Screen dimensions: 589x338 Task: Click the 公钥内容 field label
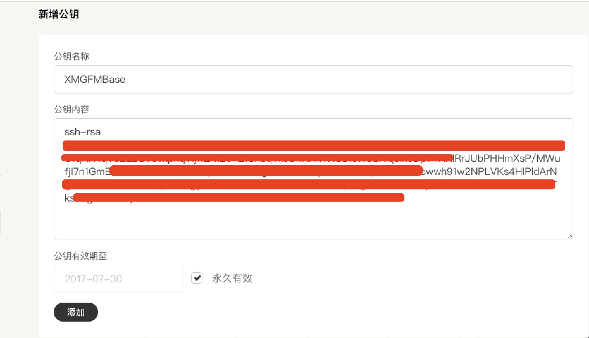(x=71, y=109)
